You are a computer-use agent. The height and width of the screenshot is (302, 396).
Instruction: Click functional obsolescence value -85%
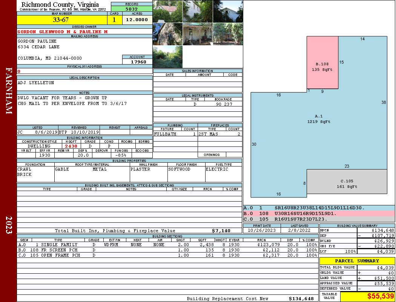(121, 155)
